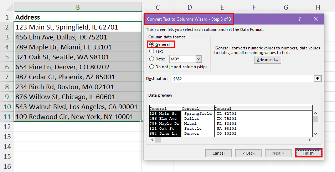Select the General radio button
This screenshot has height=172, width=335.
coord(152,44)
